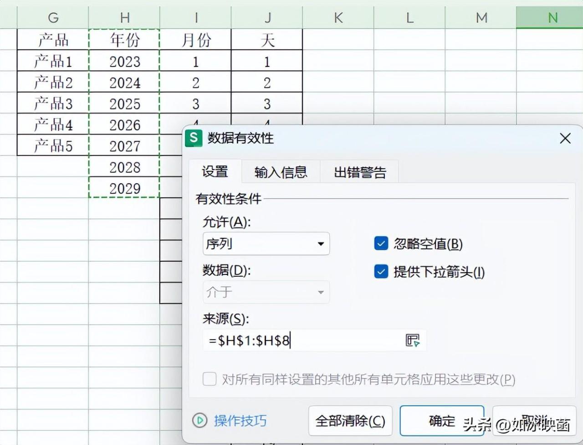This screenshot has width=583, height=445.
Task: Click the 月份 cell with value 3
Action: (196, 103)
